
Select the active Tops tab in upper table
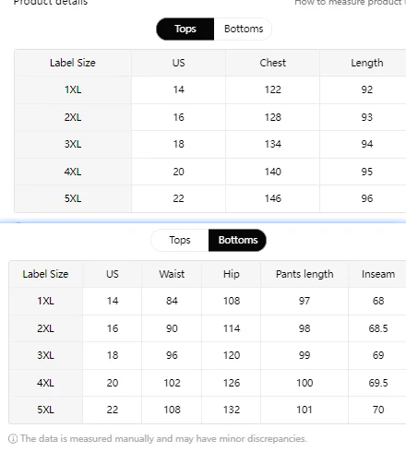[185, 29]
